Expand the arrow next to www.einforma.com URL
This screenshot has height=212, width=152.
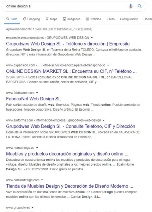tap(104, 120)
